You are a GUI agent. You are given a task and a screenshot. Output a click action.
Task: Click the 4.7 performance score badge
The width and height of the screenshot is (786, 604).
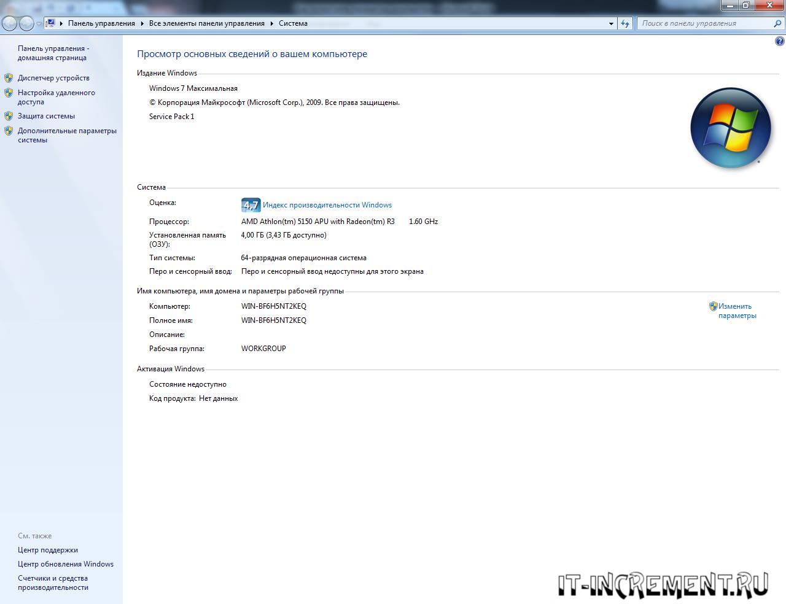(251, 205)
